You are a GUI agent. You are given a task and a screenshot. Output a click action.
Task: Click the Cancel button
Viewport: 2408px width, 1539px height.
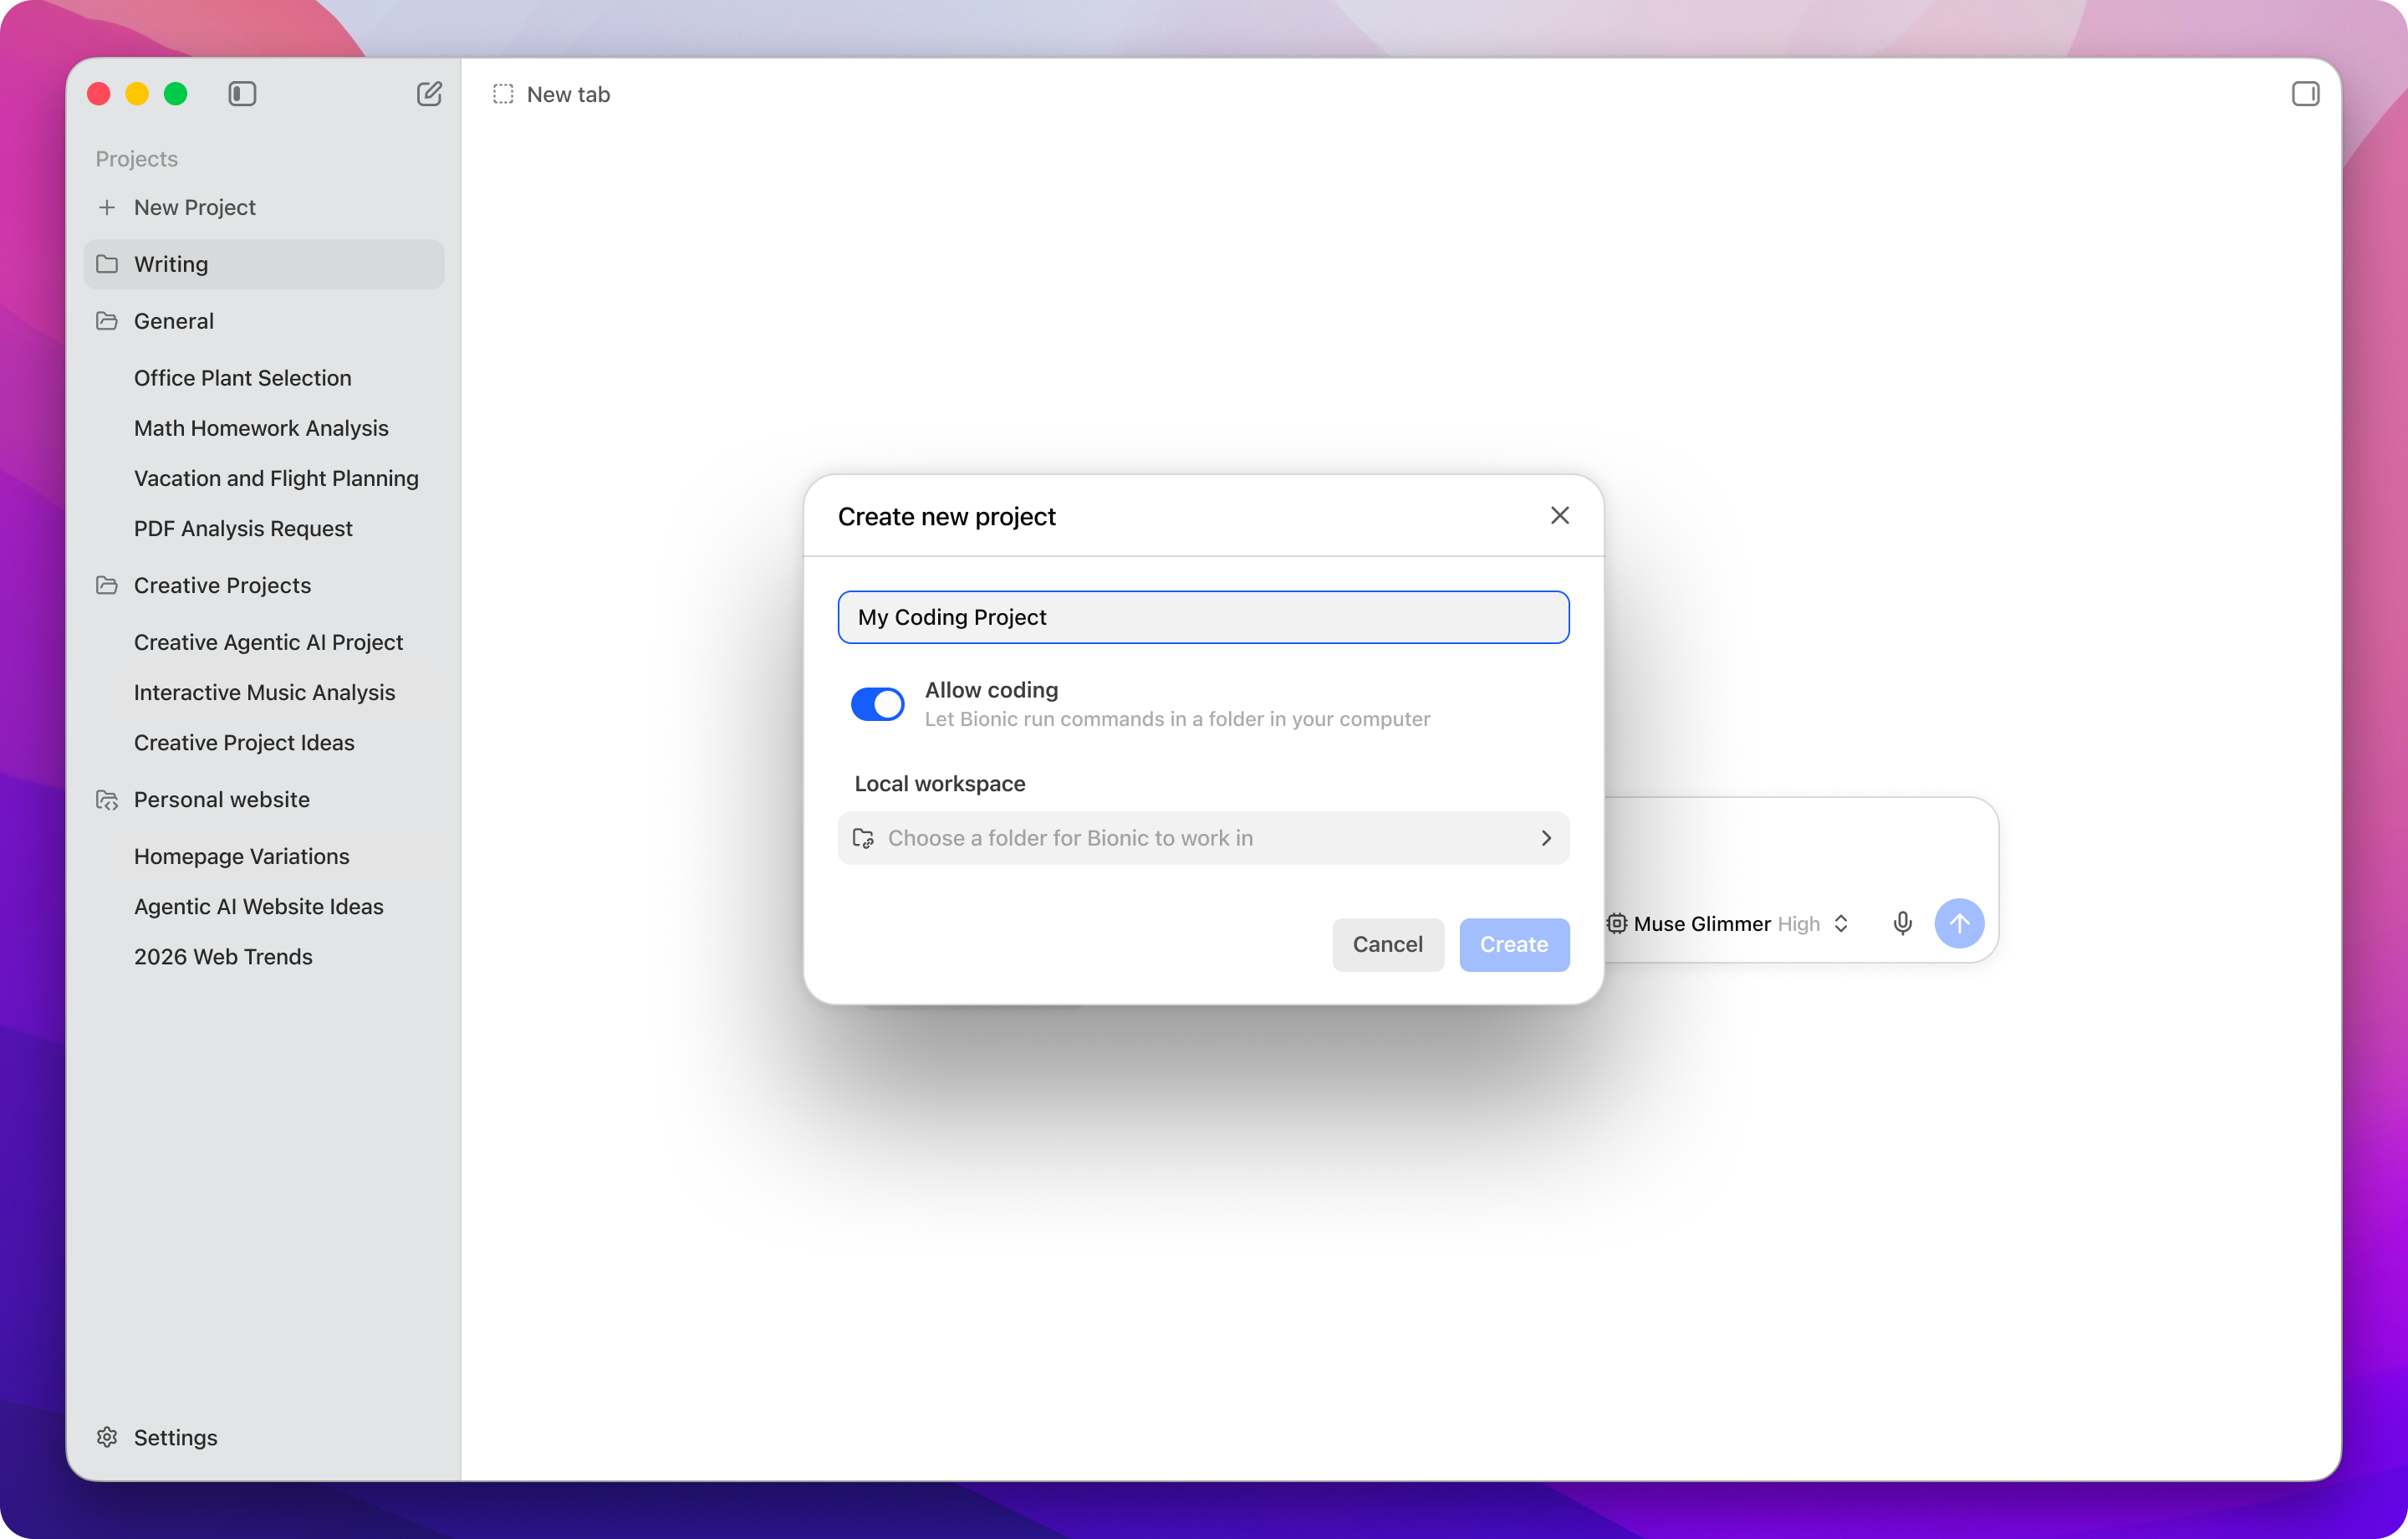1388,944
